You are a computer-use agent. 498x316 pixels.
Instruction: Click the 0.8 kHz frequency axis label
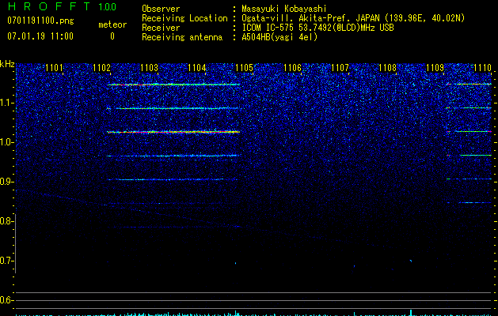tap(6, 221)
